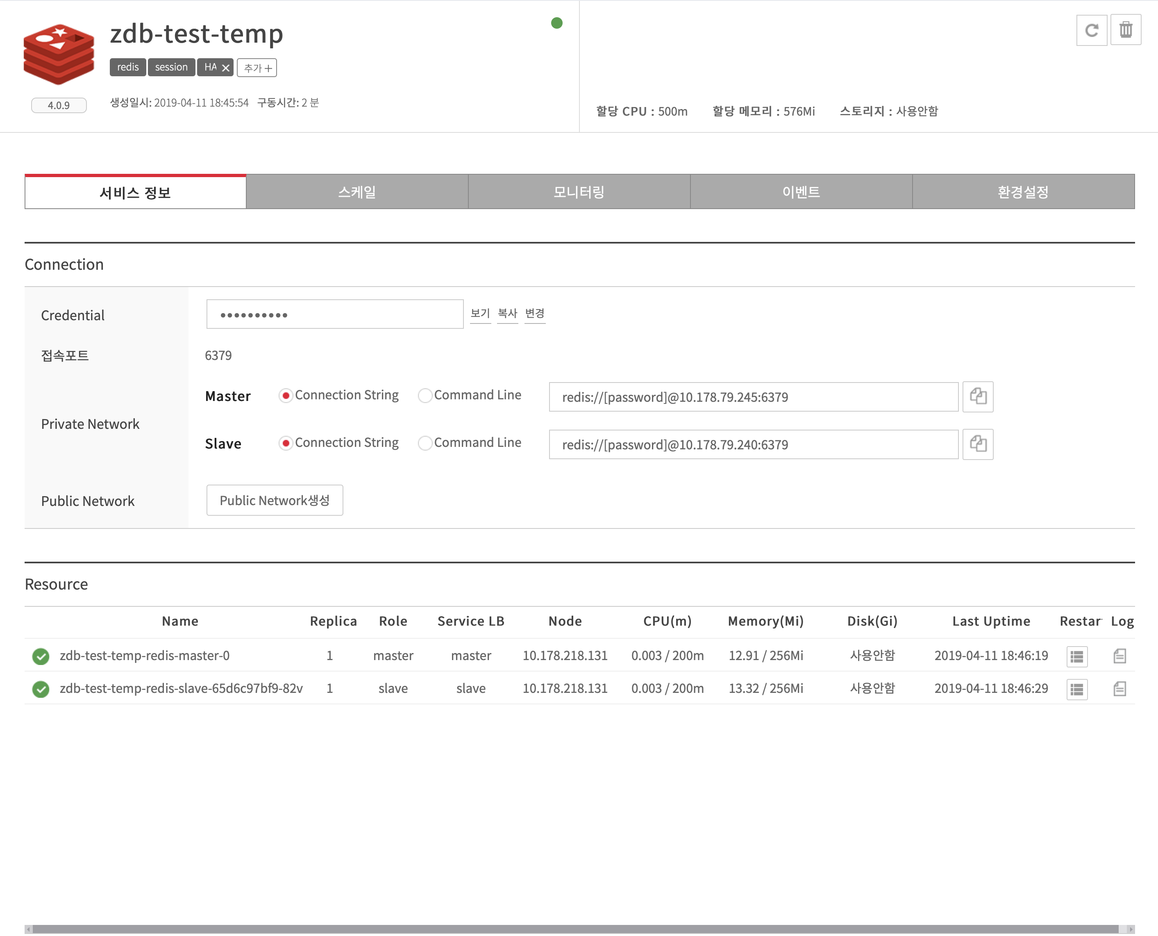The width and height of the screenshot is (1158, 936).
Task: Click the horizontal scrollbar at bottom
Action: [x=574, y=929]
